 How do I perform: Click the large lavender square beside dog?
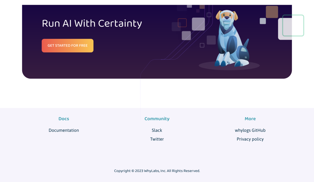click(198, 24)
